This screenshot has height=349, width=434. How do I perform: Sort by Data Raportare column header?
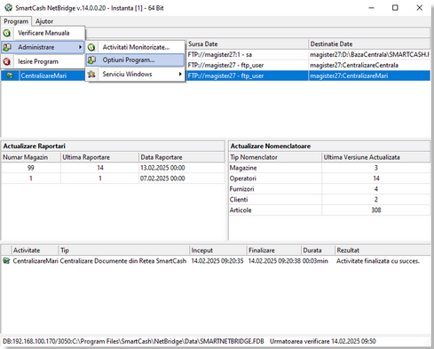tap(182, 157)
